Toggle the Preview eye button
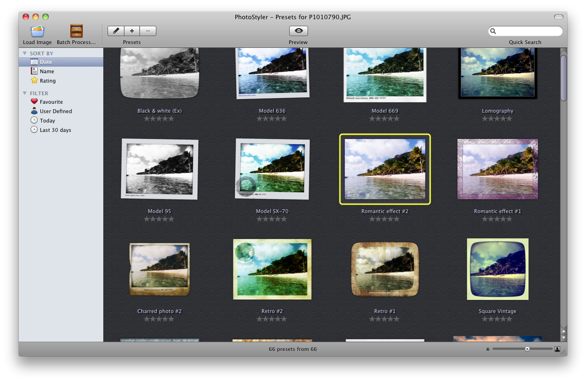This screenshot has height=382, width=586. tap(298, 31)
